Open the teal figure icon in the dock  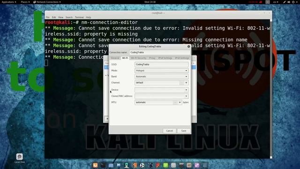tap(127, 165)
